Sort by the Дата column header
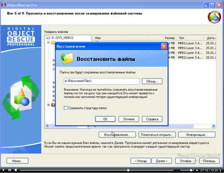224x173 pixels. 210,38
